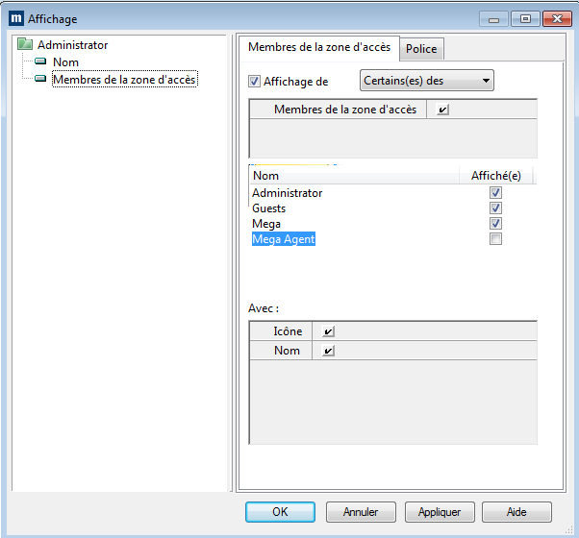Click the checkmark icon in Icône row
Screen dimensions: 579x538
(329, 331)
